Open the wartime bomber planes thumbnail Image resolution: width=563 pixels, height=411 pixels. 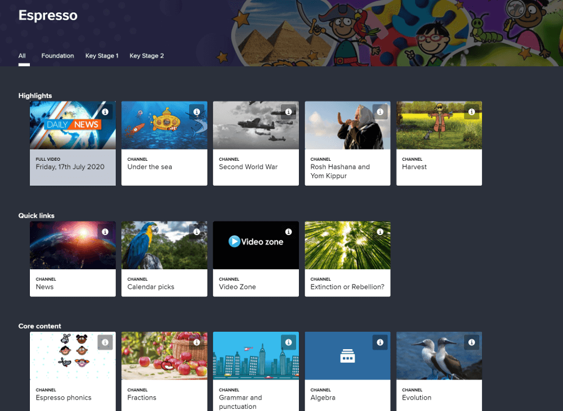[x=256, y=125]
